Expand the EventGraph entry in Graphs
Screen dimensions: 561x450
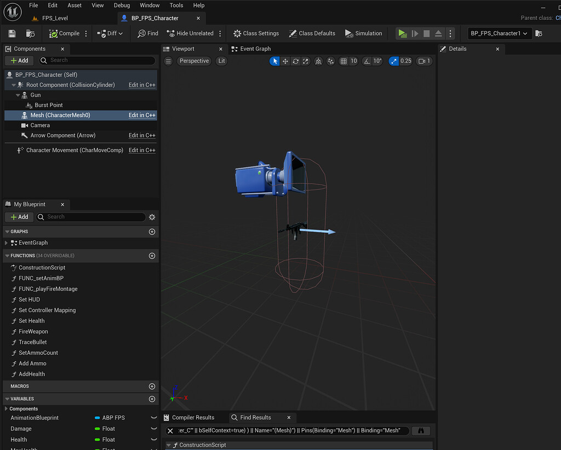point(7,243)
